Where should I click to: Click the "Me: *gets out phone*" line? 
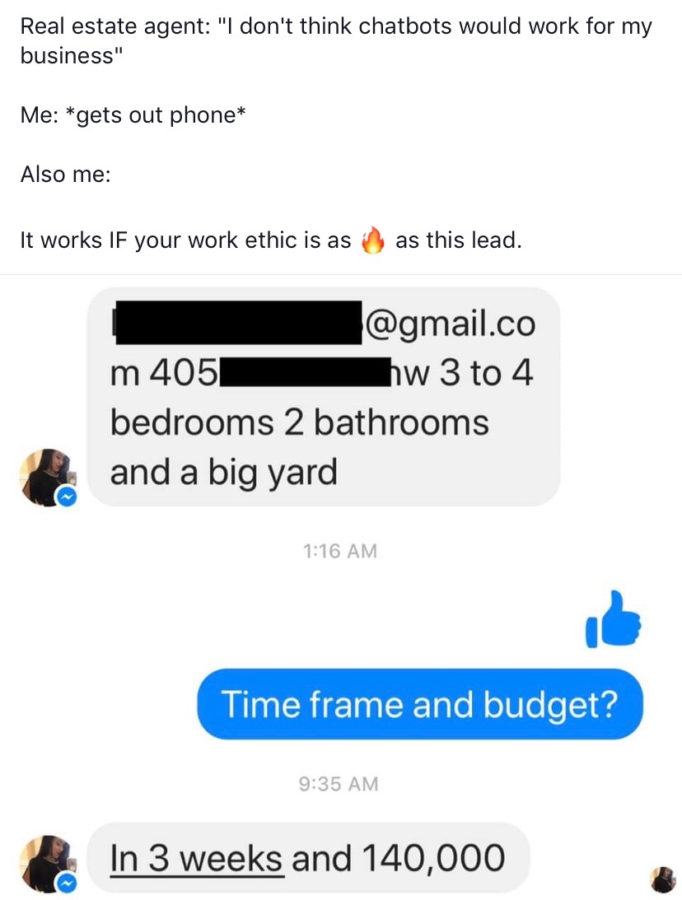(x=133, y=115)
